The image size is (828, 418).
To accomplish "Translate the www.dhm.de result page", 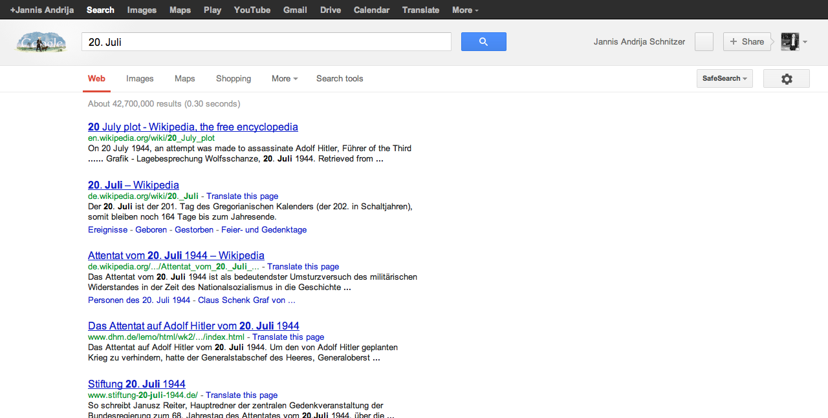I will 288,337.
